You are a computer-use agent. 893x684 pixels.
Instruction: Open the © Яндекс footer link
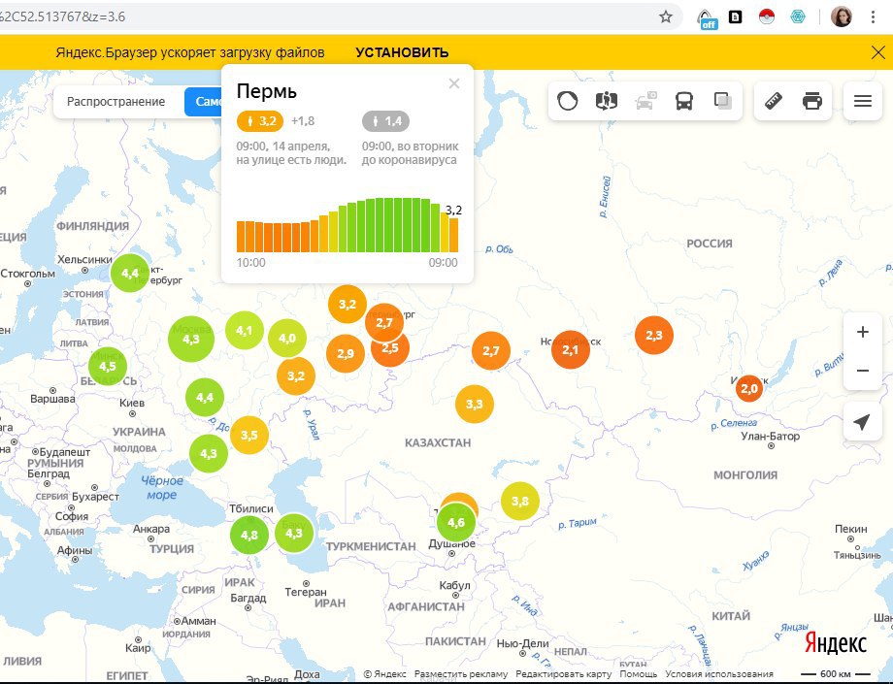click(385, 674)
